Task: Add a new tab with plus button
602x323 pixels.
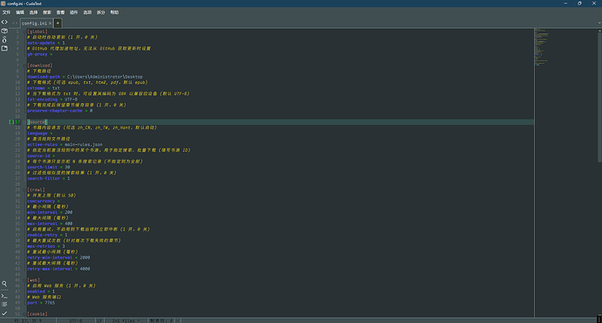Action: [58, 23]
